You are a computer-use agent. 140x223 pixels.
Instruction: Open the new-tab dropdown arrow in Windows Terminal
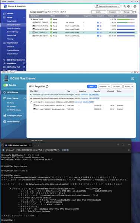point(39,145)
